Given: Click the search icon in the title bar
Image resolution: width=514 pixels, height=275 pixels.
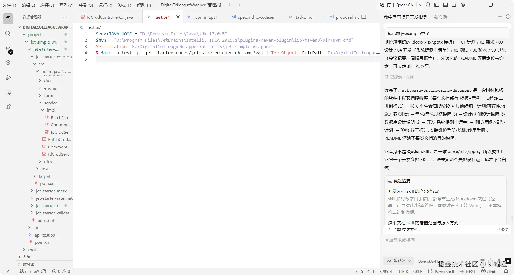Looking at the screenshot, I should 428,5.
